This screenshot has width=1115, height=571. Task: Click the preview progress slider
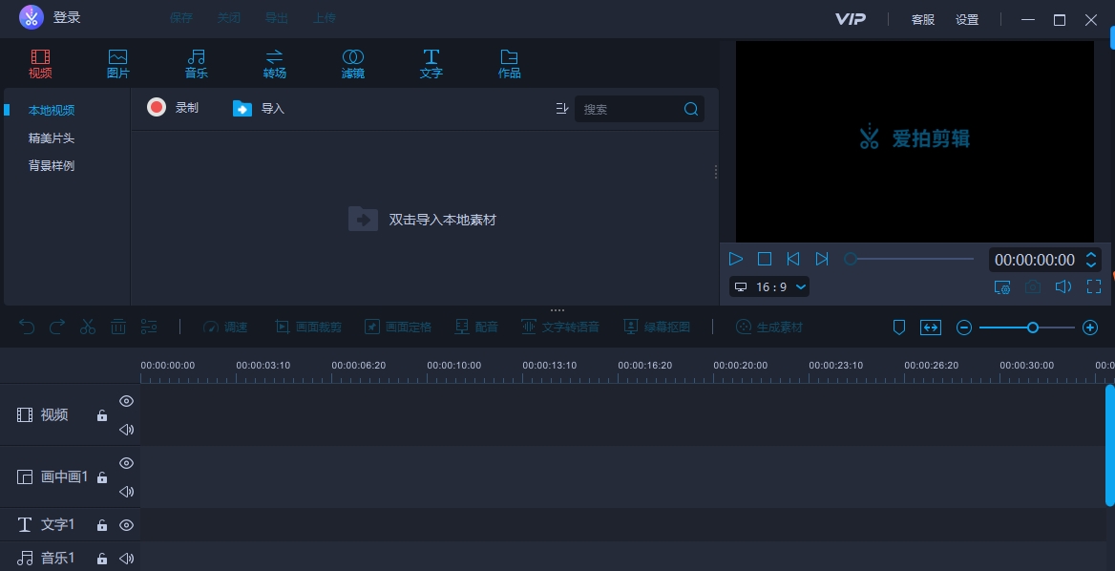(x=909, y=259)
